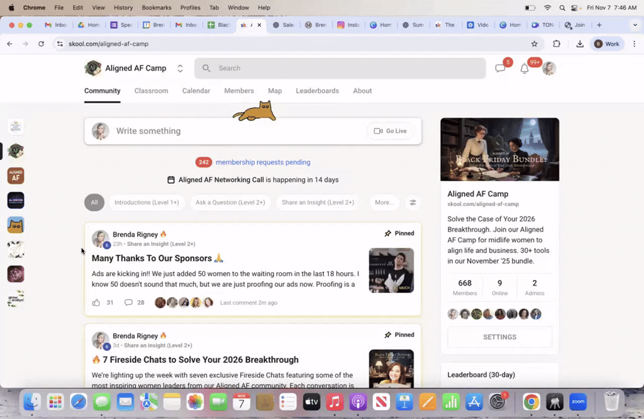
Task: Open the Leaderboards tab
Action: point(317,91)
